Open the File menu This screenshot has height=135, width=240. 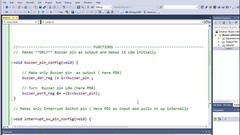4,3
